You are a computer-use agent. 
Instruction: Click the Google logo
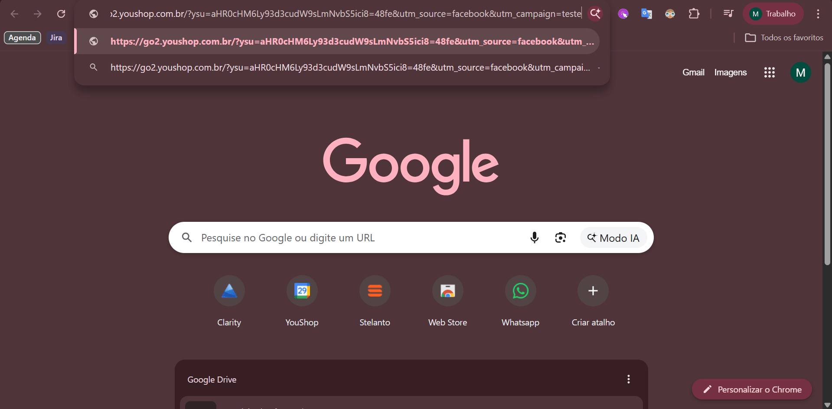(x=411, y=166)
